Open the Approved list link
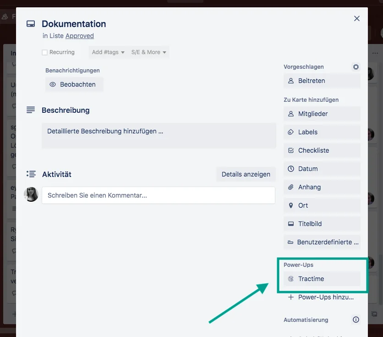Screen dimensions: 383x337 click(x=81, y=36)
